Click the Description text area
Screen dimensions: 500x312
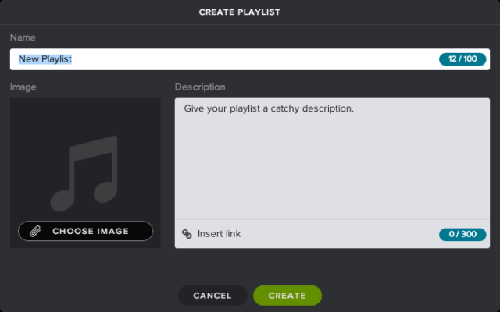[x=332, y=159]
